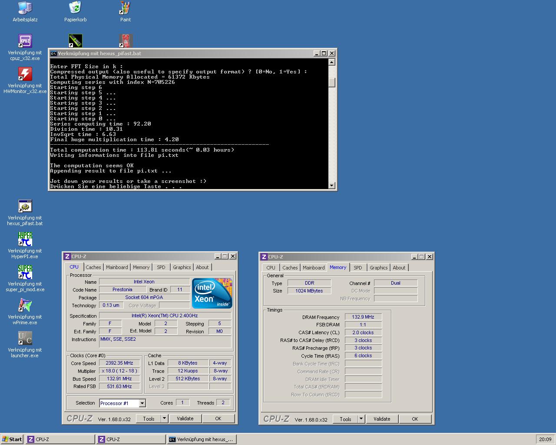Click the taskbar clock showing 20:09
Image resolution: width=556 pixels, height=445 pixels.
pyautogui.click(x=545, y=439)
